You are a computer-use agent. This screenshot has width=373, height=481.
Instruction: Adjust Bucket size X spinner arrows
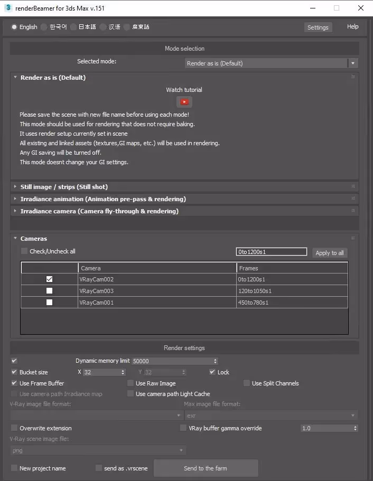point(123,372)
